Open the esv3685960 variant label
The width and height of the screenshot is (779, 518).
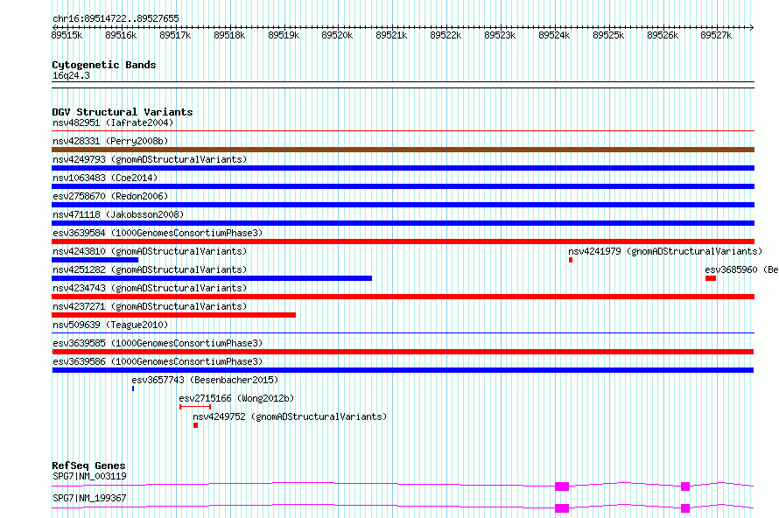[x=741, y=269]
